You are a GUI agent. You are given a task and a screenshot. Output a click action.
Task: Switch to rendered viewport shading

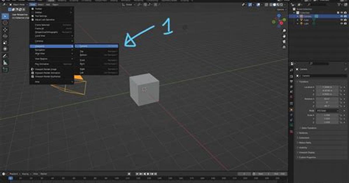(x=281, y=5)
